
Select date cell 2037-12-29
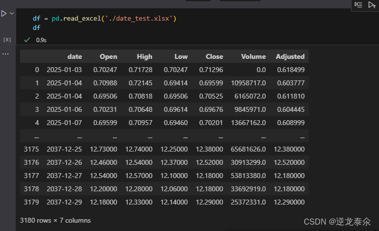[64, 202]
